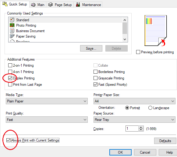Click the printer icon on Main tab
Screen dimensions: 177x157
33,5
